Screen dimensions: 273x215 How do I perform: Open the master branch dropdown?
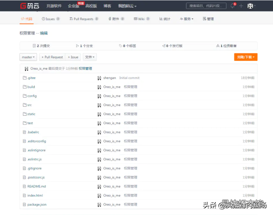[x=28, y=57]
